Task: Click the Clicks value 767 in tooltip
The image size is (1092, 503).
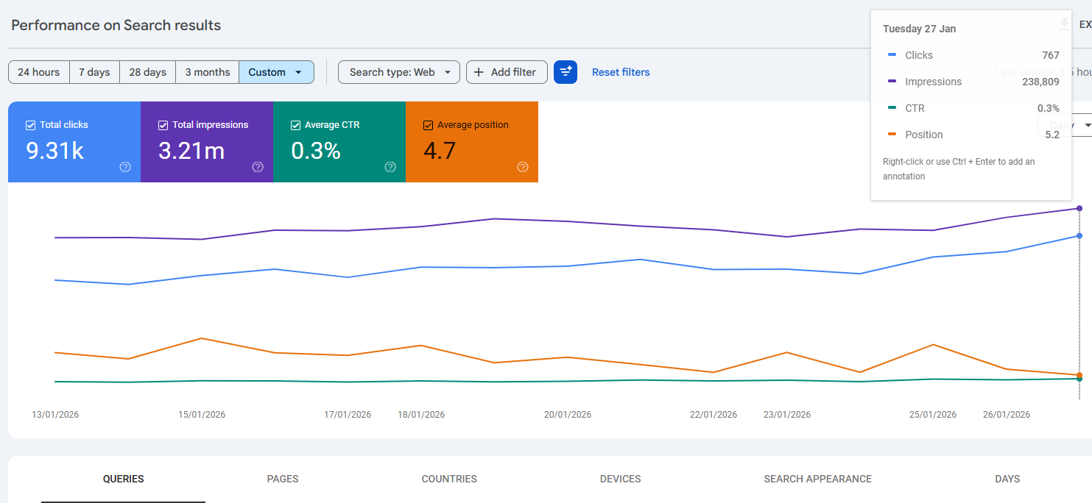Action: coord(1051,55)
